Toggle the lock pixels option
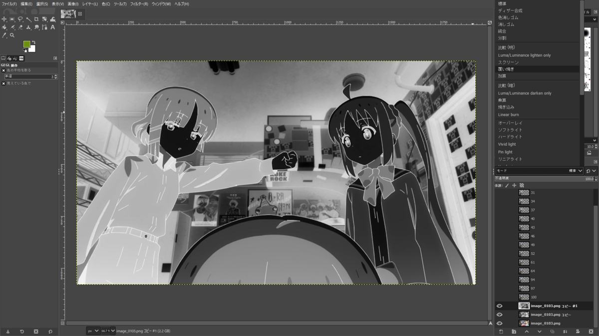 point(507,186)
